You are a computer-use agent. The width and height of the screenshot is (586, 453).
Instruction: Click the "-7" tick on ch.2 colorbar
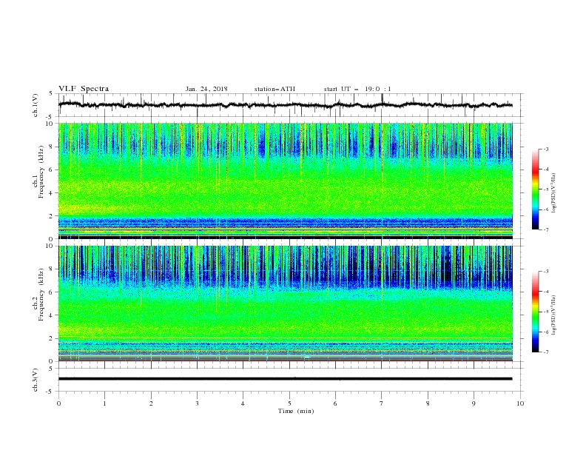(546, 352)
